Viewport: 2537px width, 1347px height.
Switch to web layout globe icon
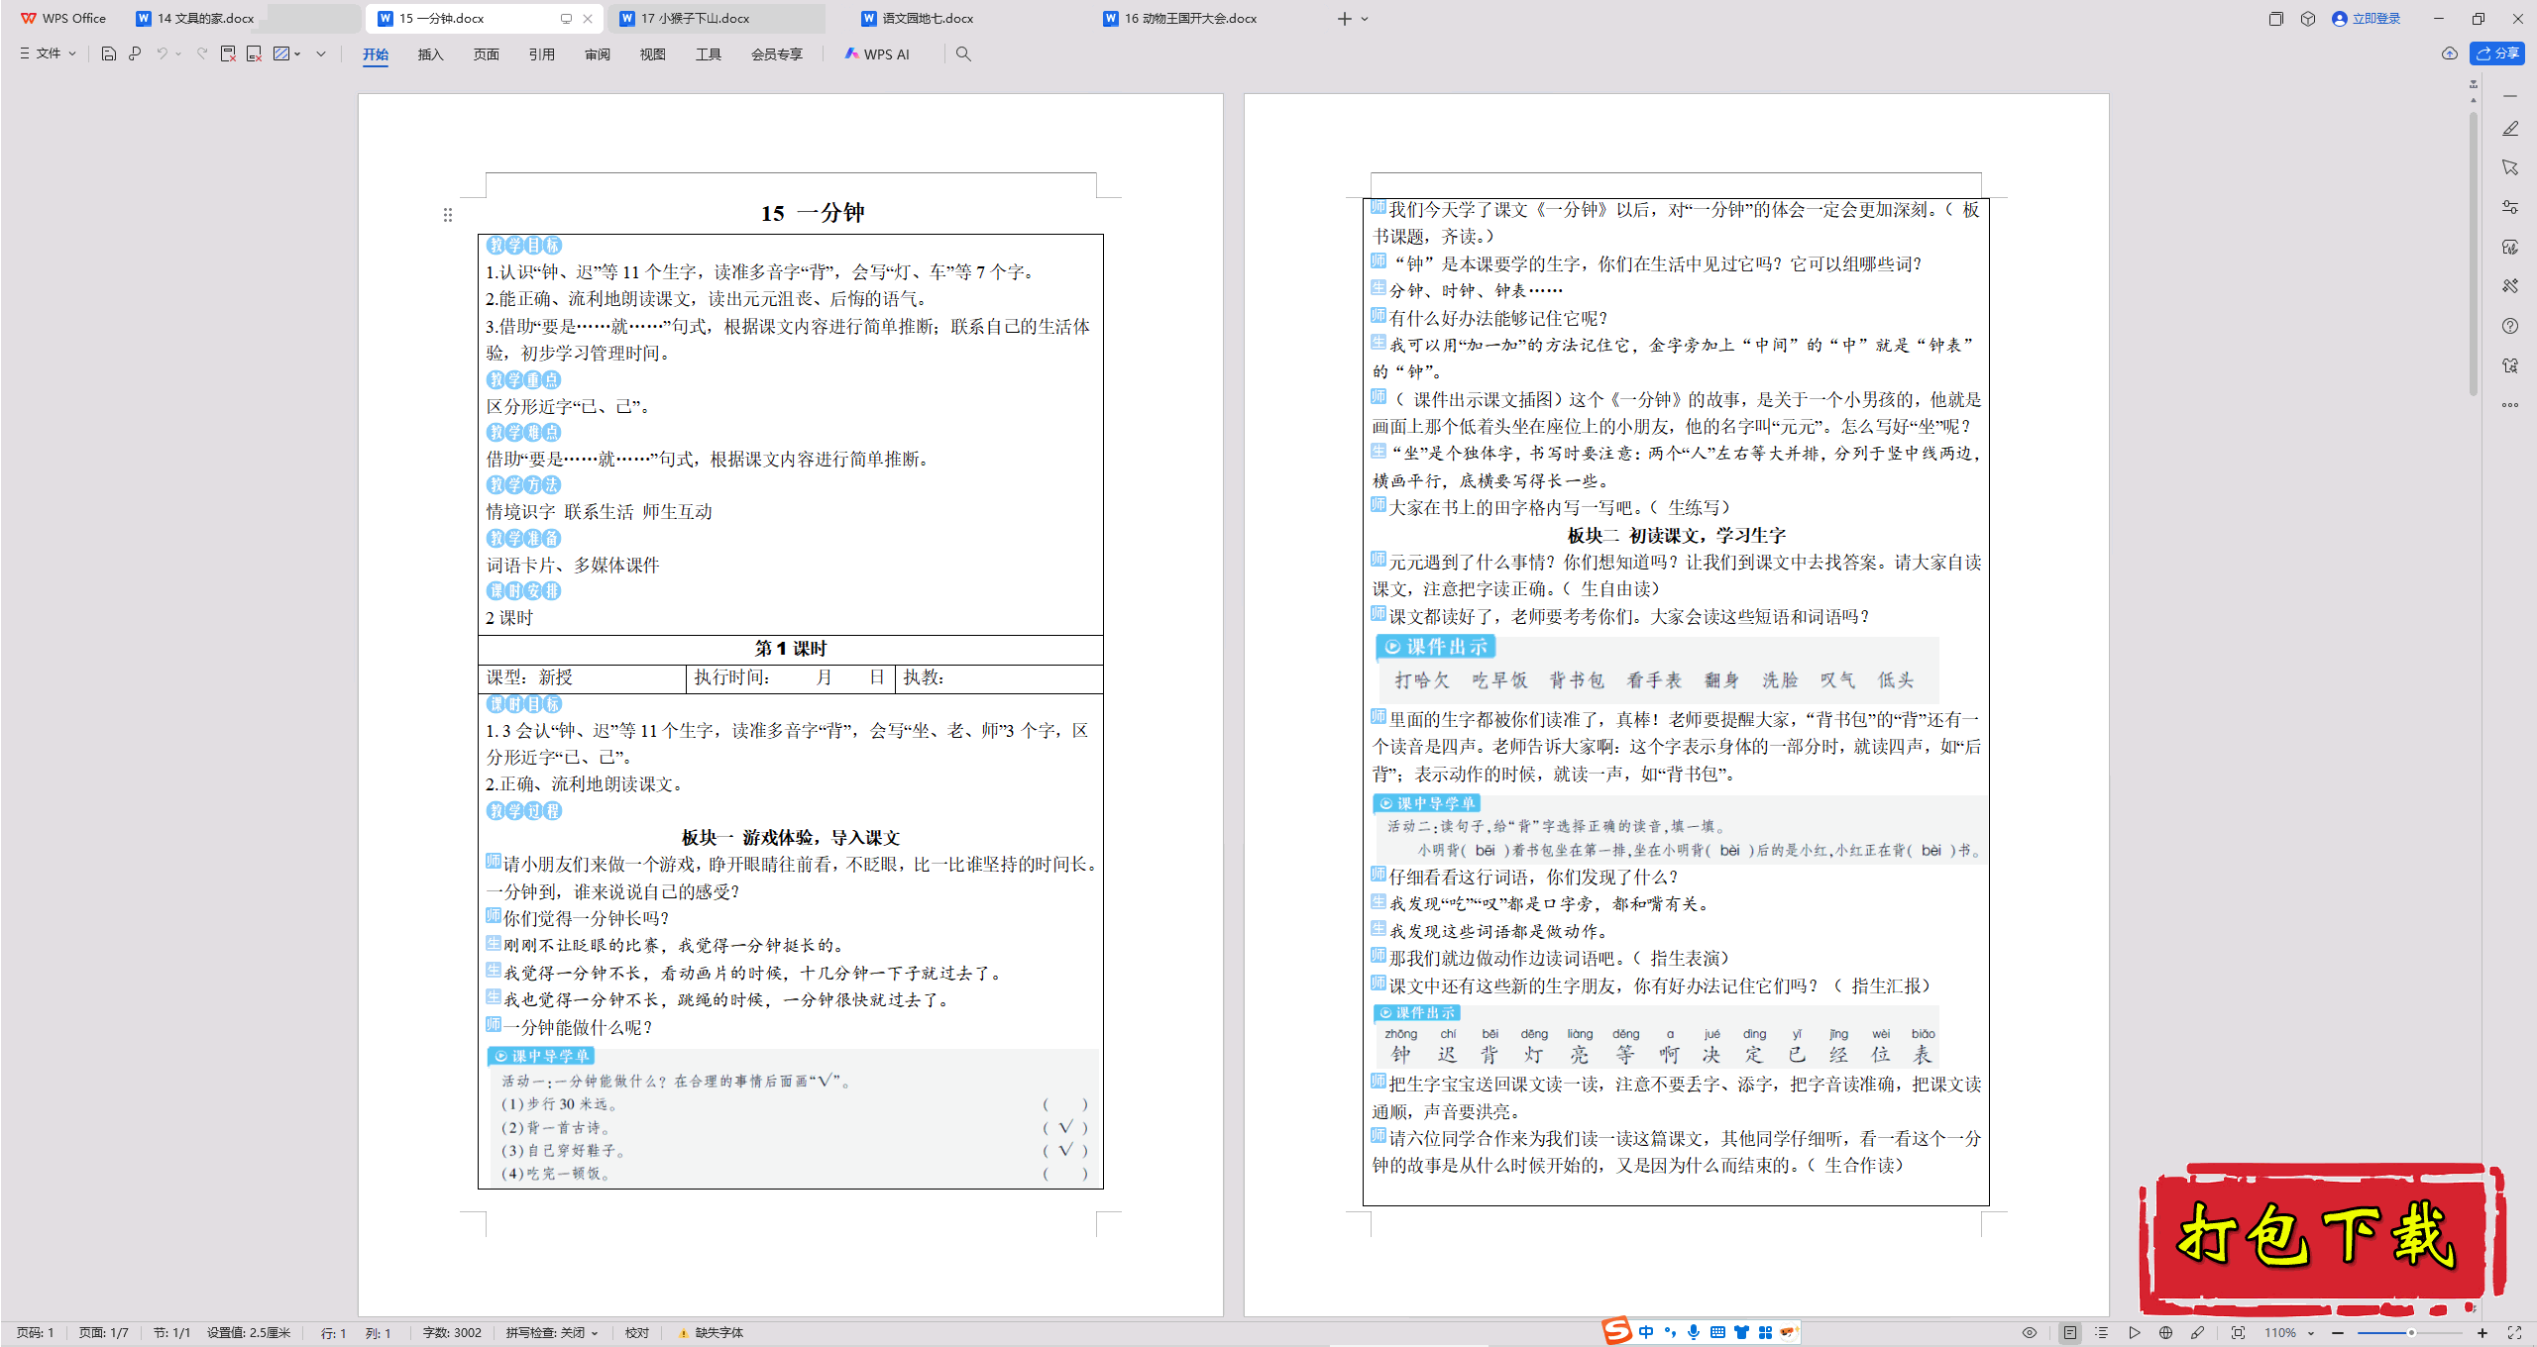(2165, 1333)
